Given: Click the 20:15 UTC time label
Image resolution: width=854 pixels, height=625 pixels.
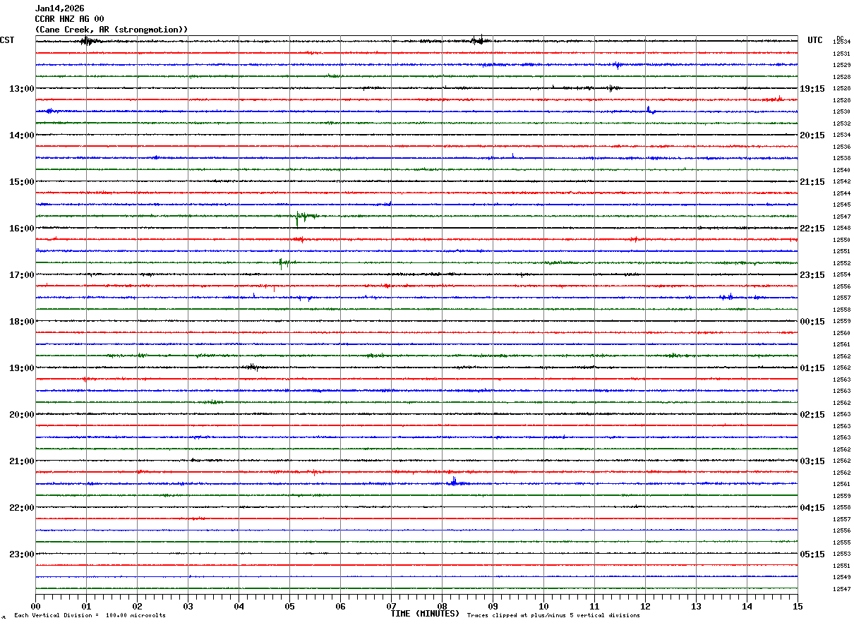Looking at the screenshot, I should 812,135.
